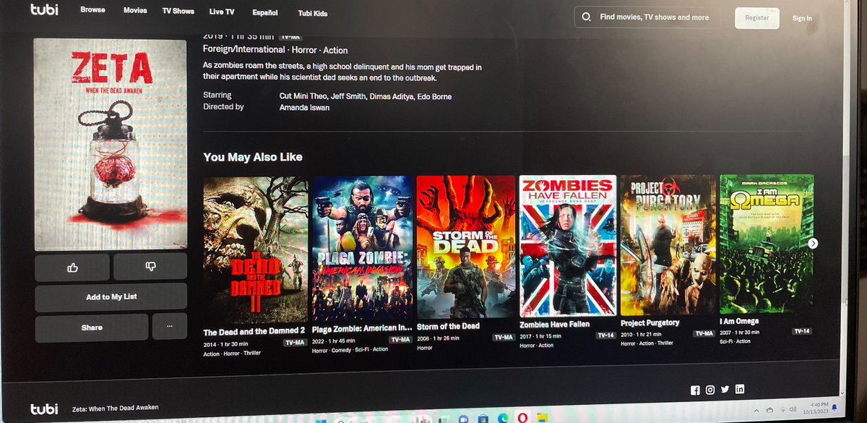Open Storm of the Dead poster

point(466,246)
